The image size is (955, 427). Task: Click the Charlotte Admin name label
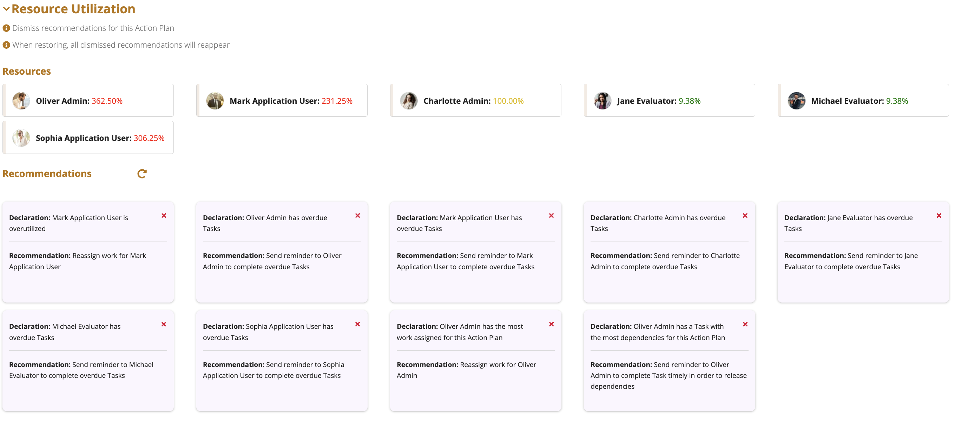(457, 101)
